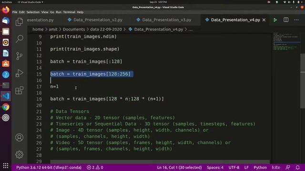Click the amit breadcrumb segment
The image size is (305, 171).
(53, 29)
